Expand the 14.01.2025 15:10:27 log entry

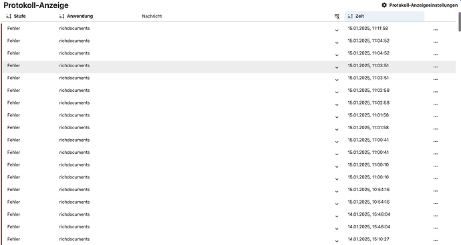click(x=337, y=241)
